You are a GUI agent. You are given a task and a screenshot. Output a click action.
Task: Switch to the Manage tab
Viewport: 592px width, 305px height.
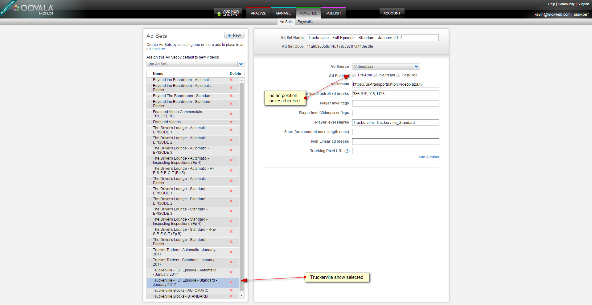(x=283, y=13)
